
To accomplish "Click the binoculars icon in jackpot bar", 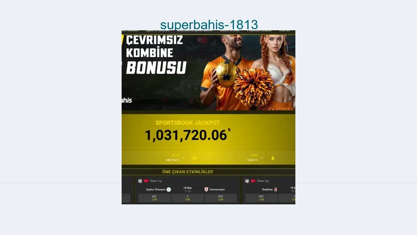I will [194, 158].
